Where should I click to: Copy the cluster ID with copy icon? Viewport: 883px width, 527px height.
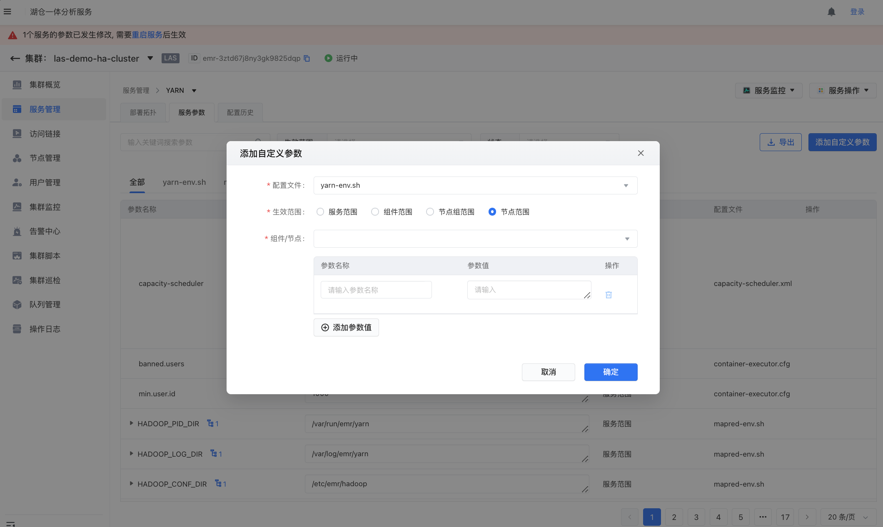[307, 58]
